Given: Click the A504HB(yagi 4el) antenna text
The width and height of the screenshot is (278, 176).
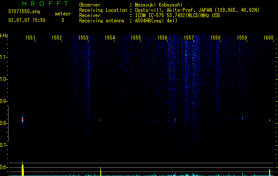Looking at the screenshot, I should pyautogui.click(x=156, y=21).
